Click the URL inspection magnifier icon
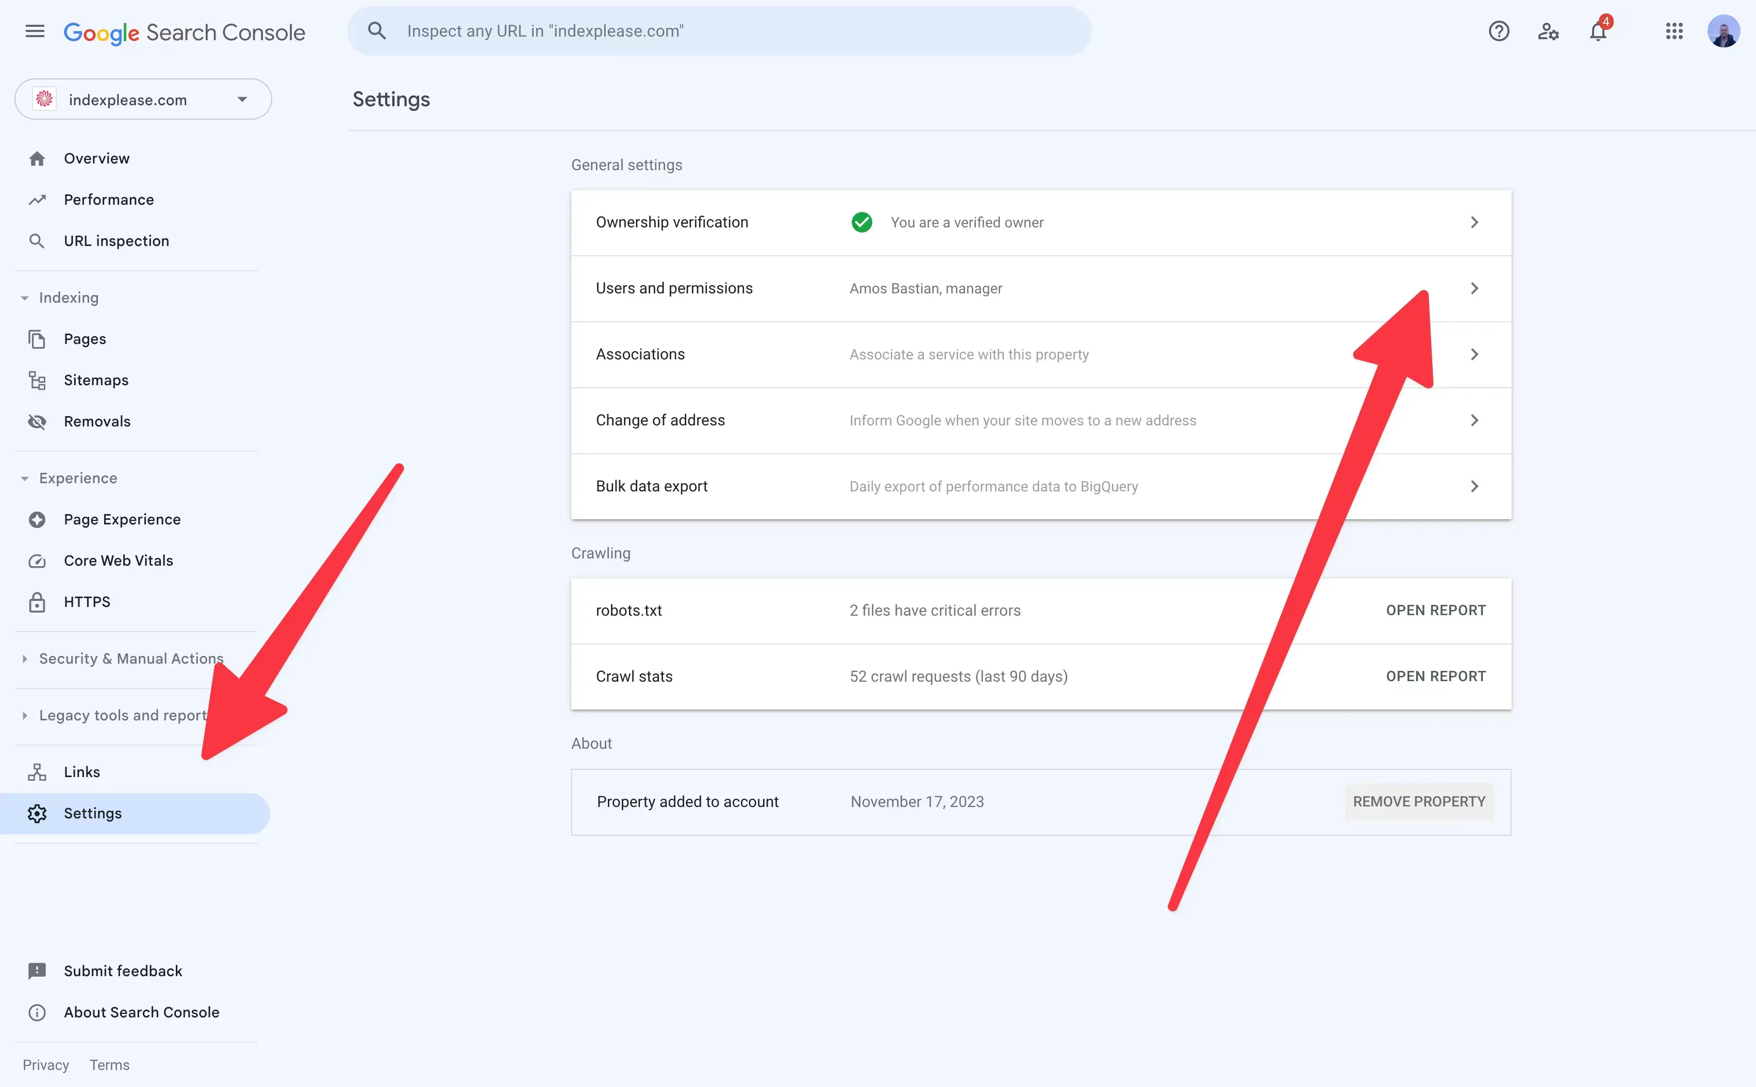1756x1087 pixels. pos(37,241)
